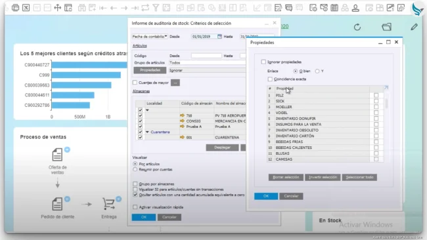The height and width of the screenshot is (240, 427).
Task: Follow the orange arrow link for warehouse 718
Action: [x=182, y=115]
